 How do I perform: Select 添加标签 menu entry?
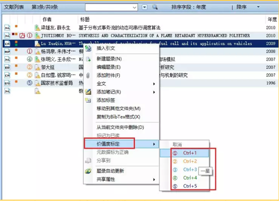click(x=106, y=100)
